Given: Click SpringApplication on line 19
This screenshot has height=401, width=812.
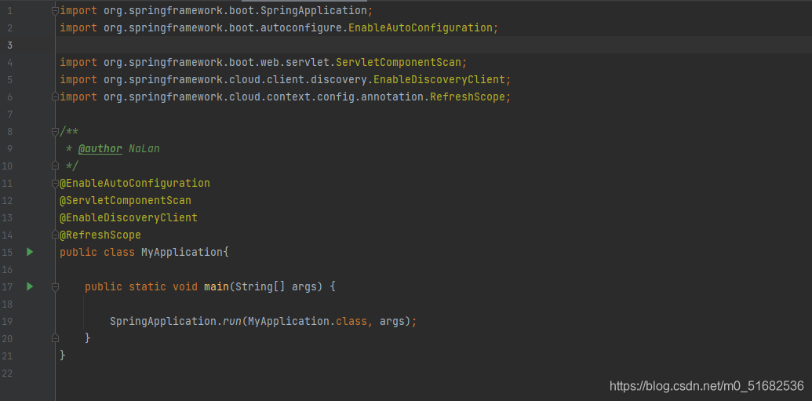Looking at the screenshot, I should pos(163,321).
